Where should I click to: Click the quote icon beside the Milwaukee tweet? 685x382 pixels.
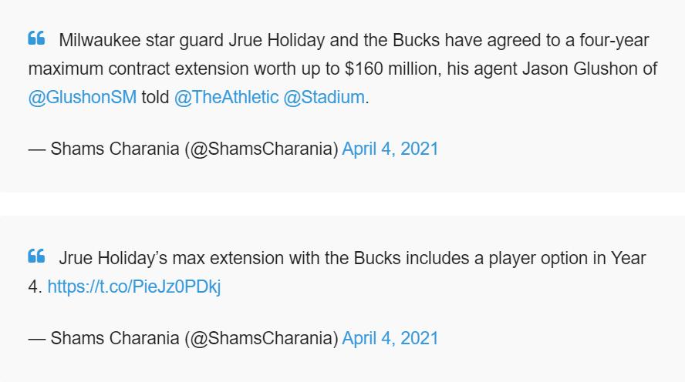(36, 39)
